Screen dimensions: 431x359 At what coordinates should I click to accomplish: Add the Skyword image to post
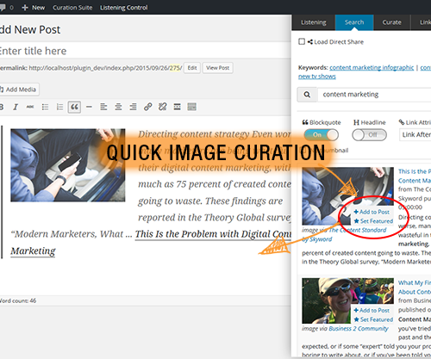point(372,212)
